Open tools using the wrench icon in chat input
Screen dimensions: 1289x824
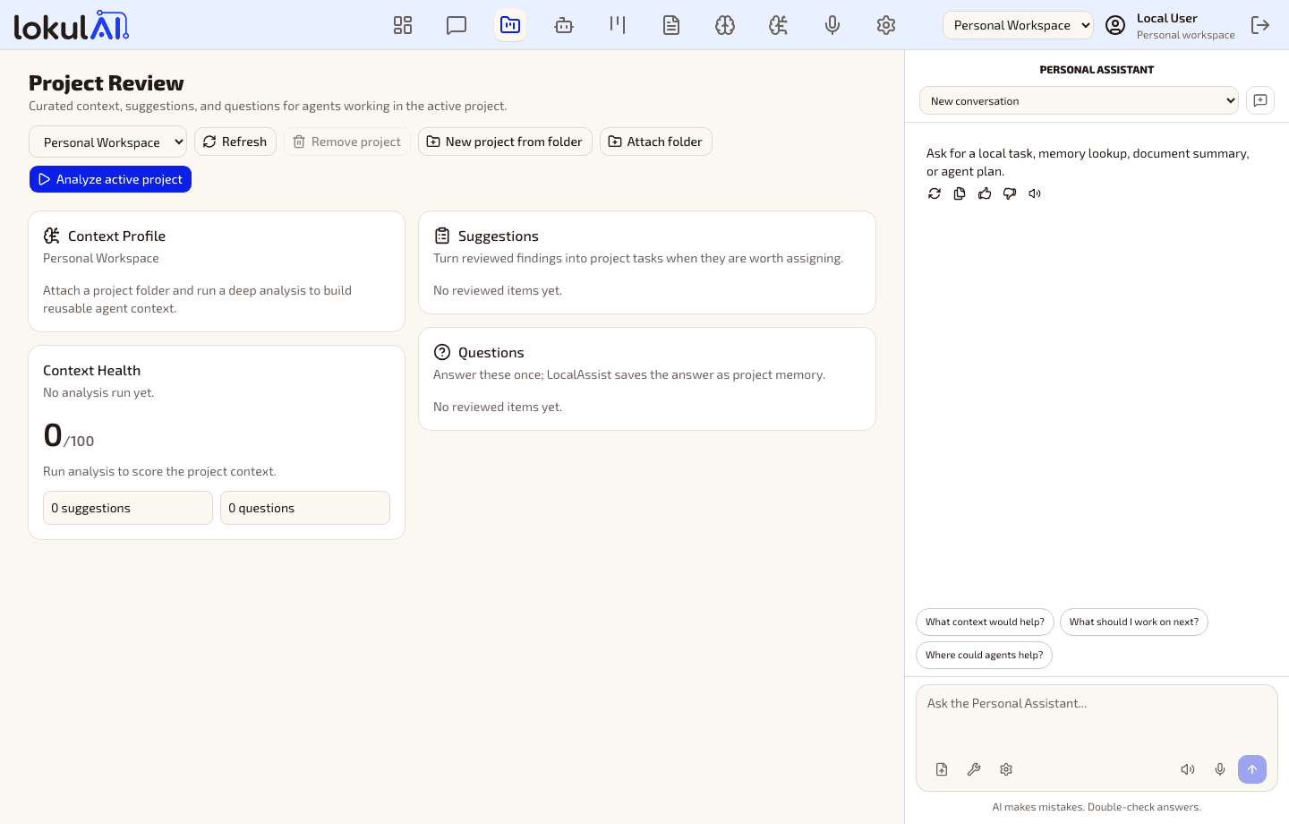pos(974,769)
